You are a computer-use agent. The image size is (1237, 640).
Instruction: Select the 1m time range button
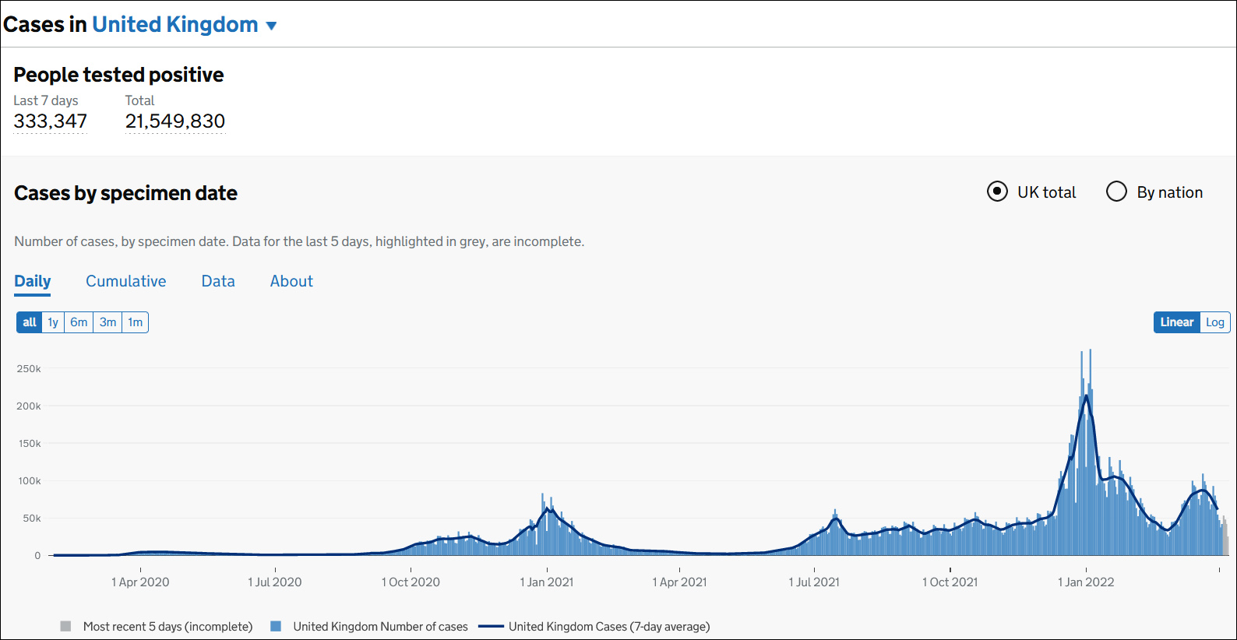[136, 322]
